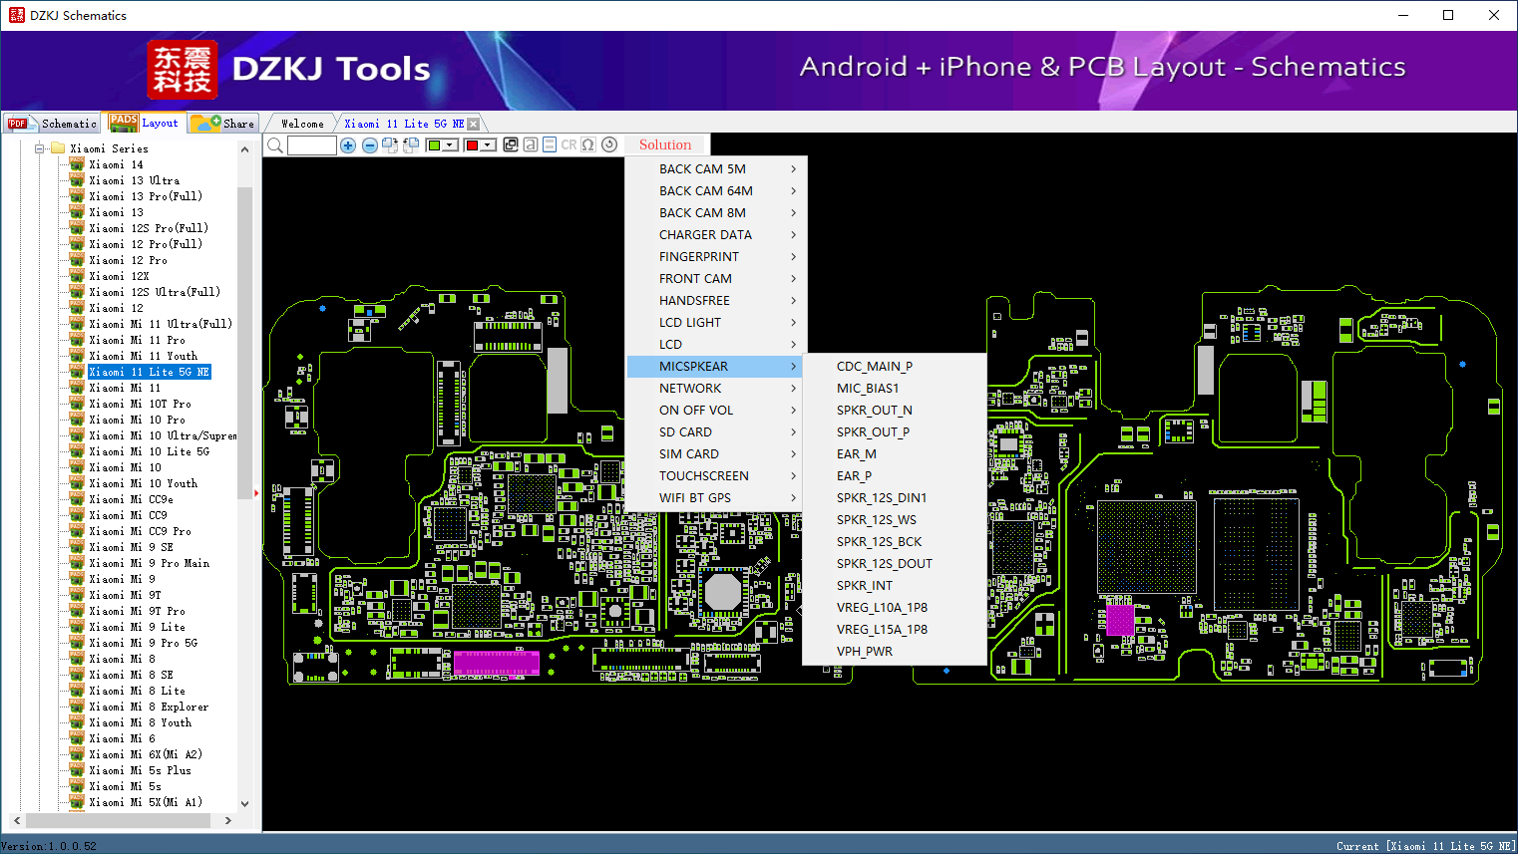1518x854 pixels.
Task: Click the rotate-clockwise board icon
Action: point(390,145)
